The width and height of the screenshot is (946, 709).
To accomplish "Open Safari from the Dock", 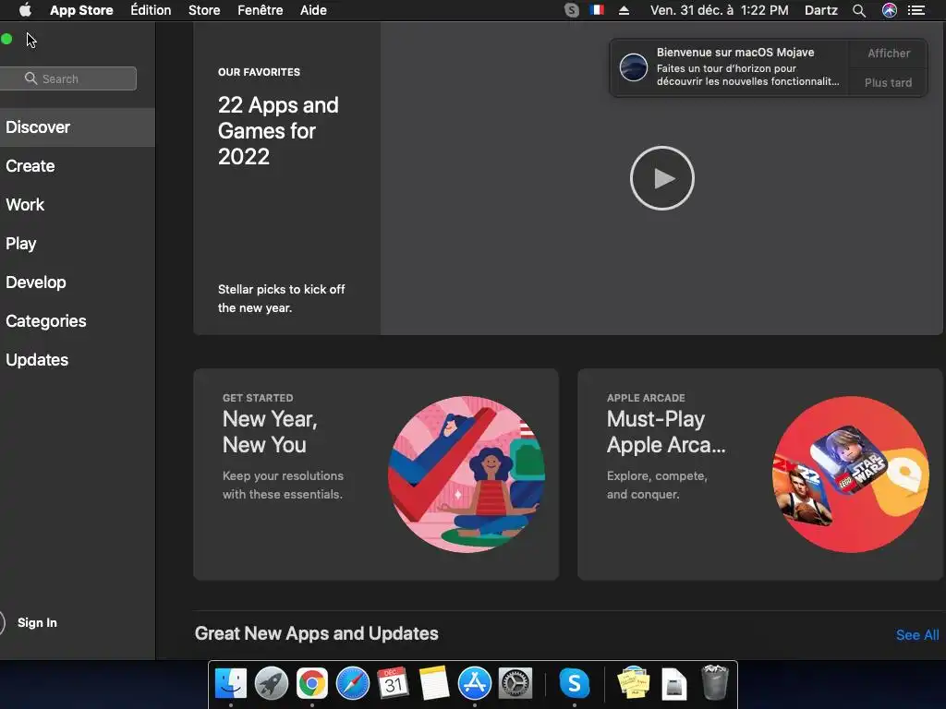I will tap(352, 684).
